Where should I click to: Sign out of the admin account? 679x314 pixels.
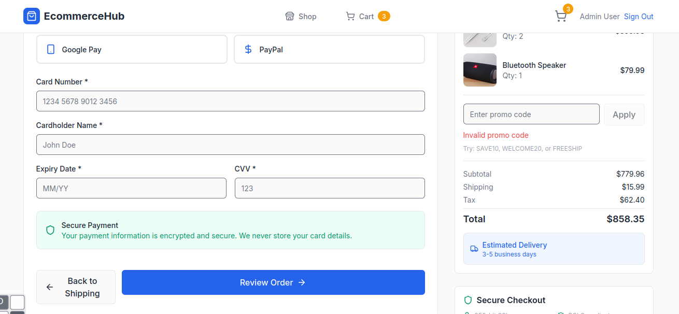(639, 17)
